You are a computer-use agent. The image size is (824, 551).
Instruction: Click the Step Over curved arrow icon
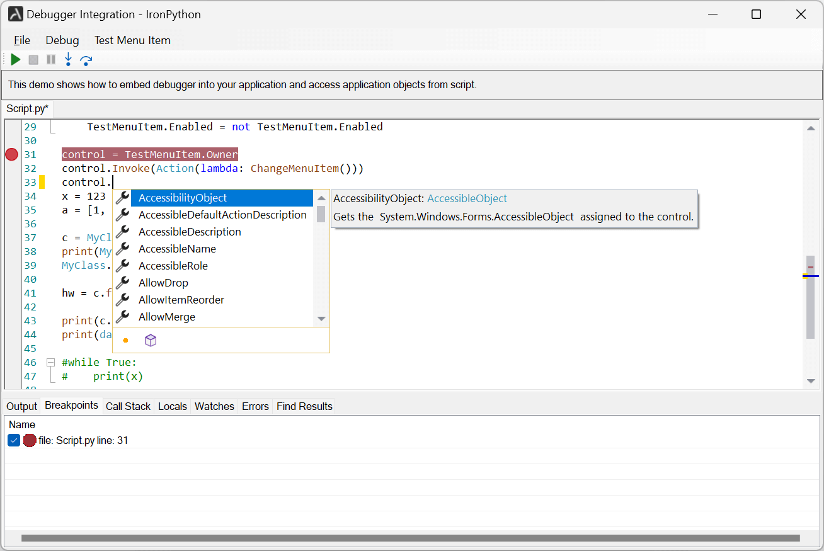[86, 60]
